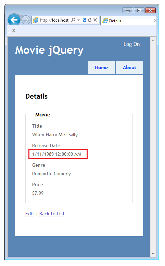Open the address bar dropdown arrow
This screenshot has height=266, width=165.
point(78,20)
